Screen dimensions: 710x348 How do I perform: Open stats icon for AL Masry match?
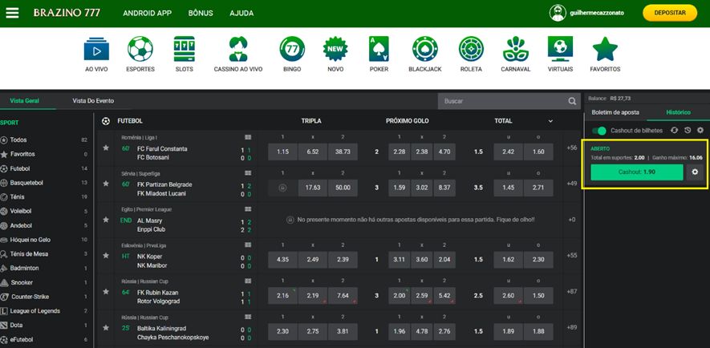click(x=248, y=209)
